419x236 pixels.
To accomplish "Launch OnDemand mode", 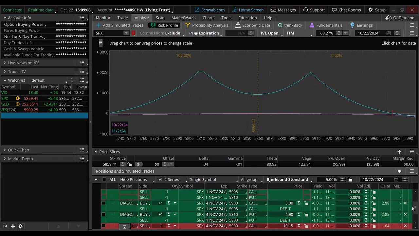I will (400, 18).
